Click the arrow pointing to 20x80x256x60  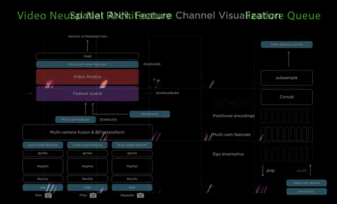point(147,93)
